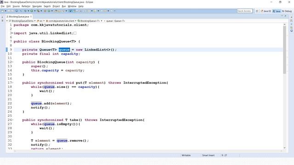Collapse the constructor at line 12
The height and width of the screenshot is (165, 294).
pyautogui.click(x=12, y=62)
